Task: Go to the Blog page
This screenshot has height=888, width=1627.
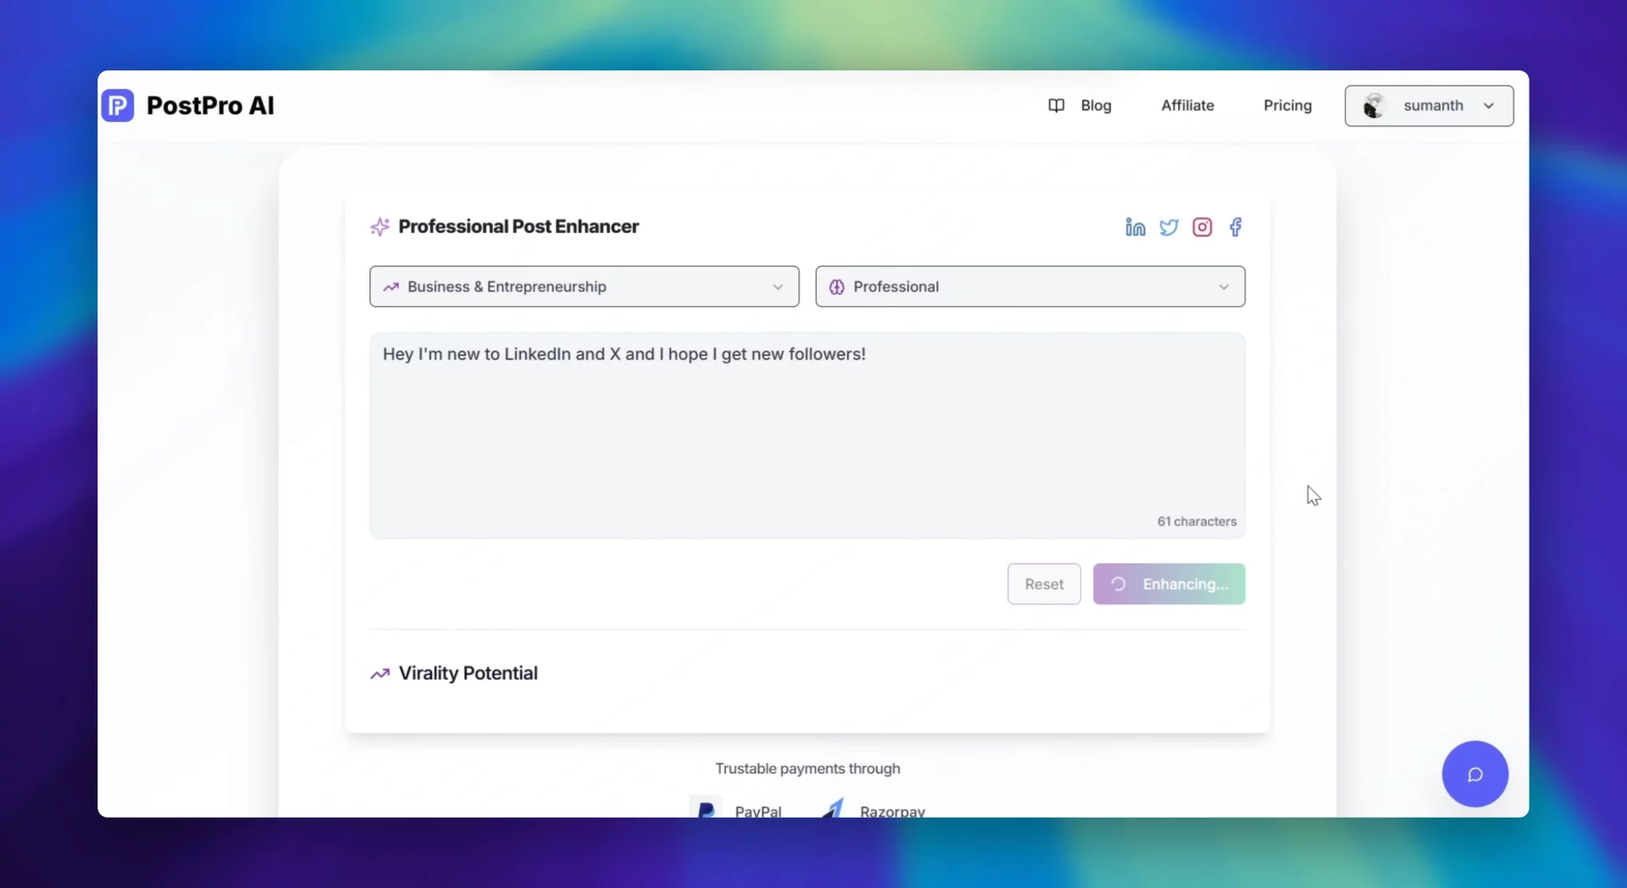Action: 1096,106
